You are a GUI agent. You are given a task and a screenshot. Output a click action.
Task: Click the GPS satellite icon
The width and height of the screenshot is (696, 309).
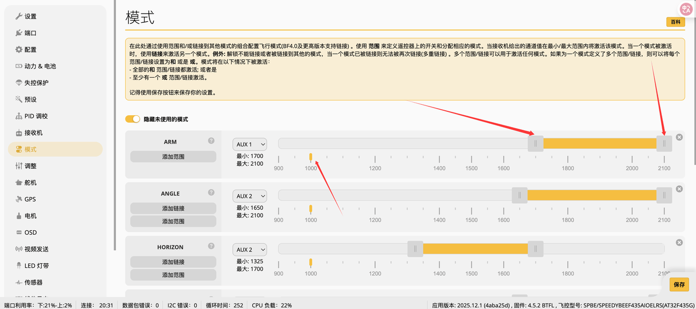tap(19, 199)
